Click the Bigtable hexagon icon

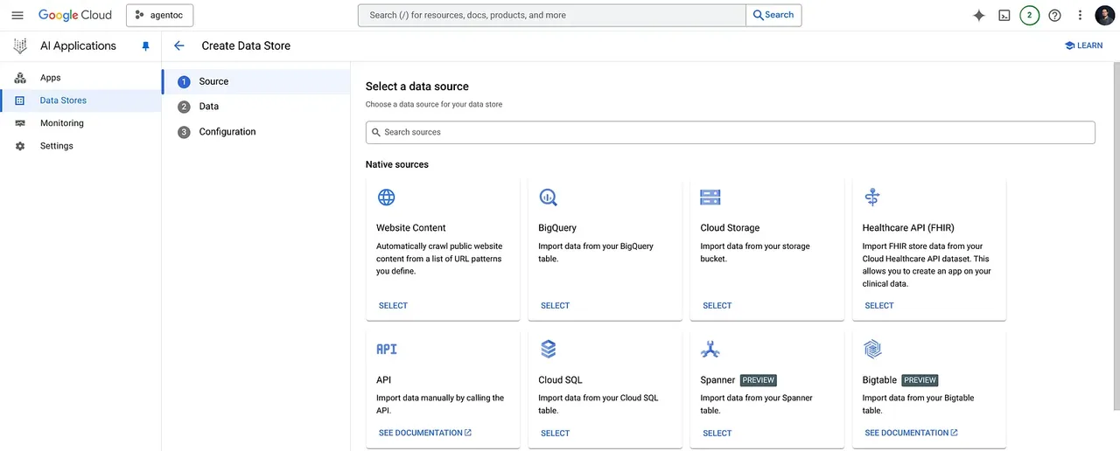[871, 349]
